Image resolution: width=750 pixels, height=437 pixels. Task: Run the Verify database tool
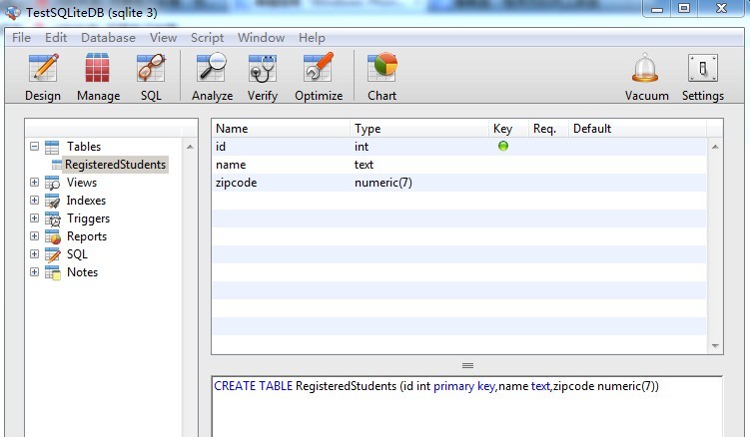click(x=262, y=77)
